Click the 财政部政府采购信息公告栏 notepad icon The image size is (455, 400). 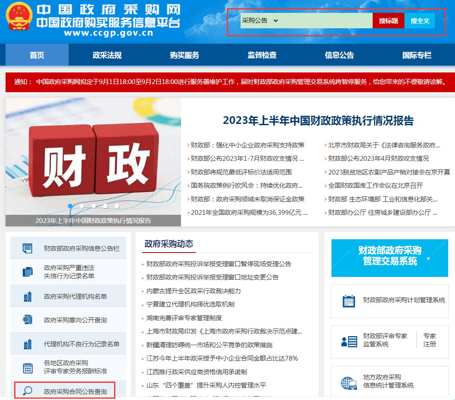click(27, 248)
